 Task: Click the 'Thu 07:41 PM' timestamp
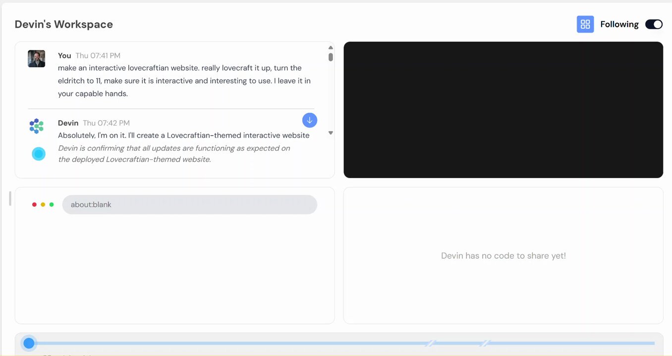point(98,56)
